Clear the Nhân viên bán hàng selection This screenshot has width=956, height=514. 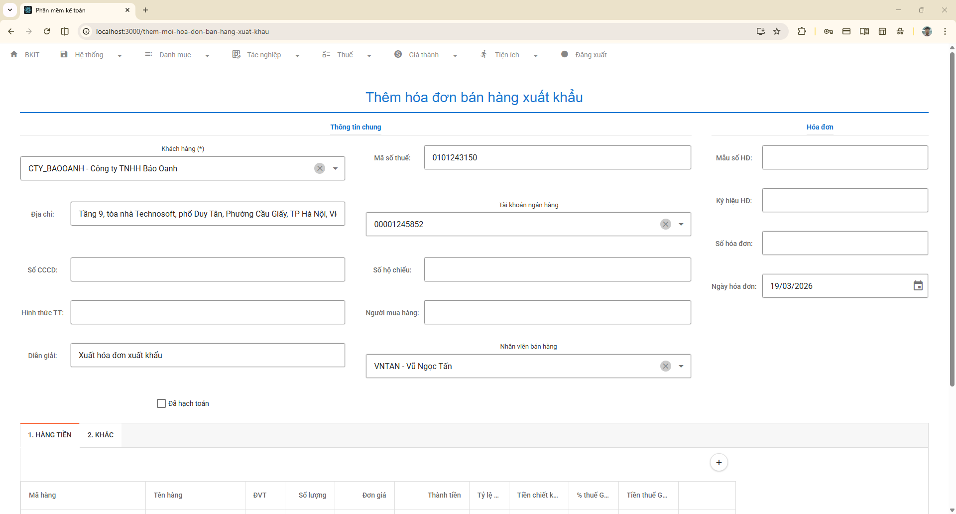point(665,366)
